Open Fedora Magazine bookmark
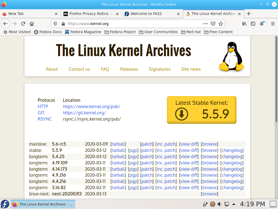Image resolution: width=278 pixels, height=209 pixels. (83, 32)
